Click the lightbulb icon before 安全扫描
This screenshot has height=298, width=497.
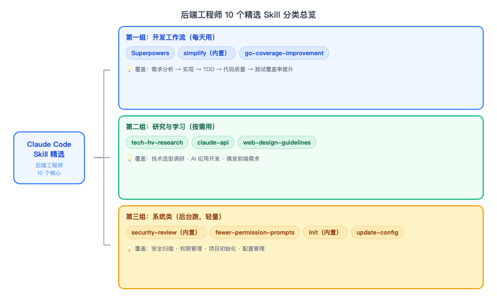tap(129, 248)
